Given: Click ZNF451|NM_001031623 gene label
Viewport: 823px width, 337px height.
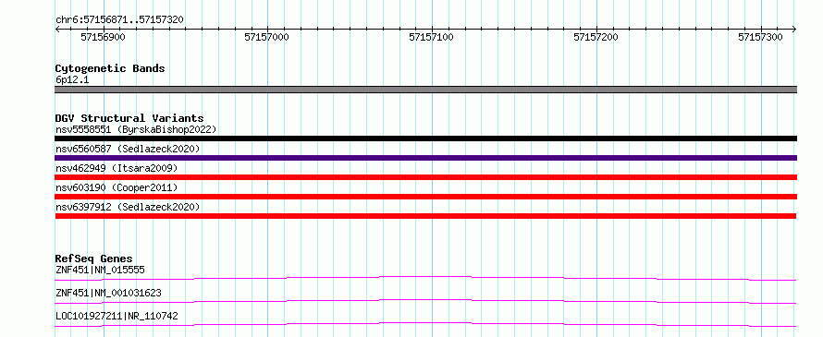Looking at the screenshot, I should click(x=108, y=293).
